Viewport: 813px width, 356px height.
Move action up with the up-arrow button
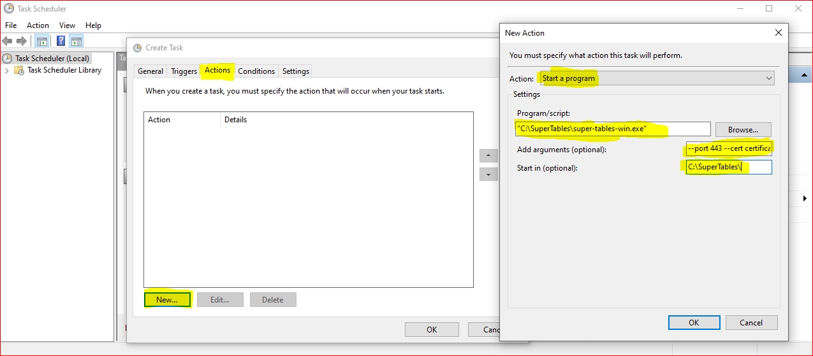(488, 156)
